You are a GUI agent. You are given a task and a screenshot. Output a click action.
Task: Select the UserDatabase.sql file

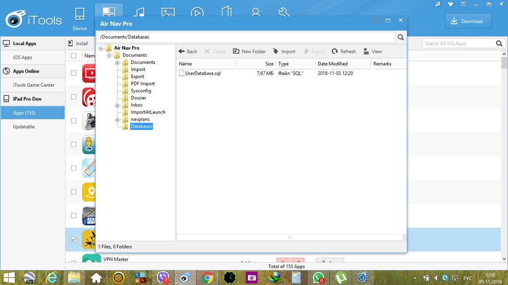click(x=202, y=74)
